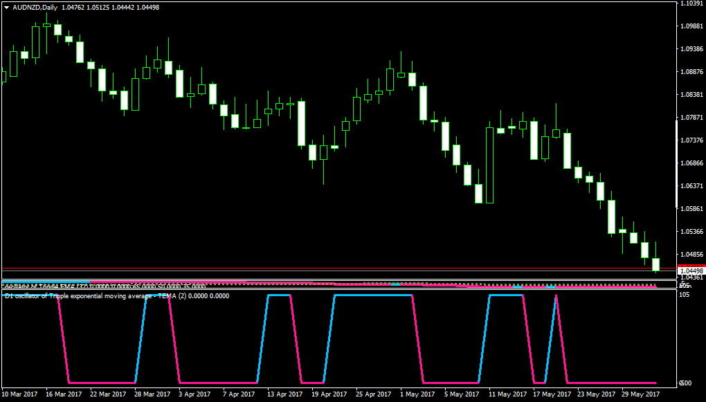Image resolution: width=706 pixels, height=402 pixels.
Task: Click the 10 Mar 2017 date label
Action: (20, 394)
